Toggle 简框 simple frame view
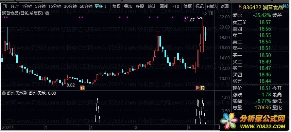291x132 pixels. 188,6
